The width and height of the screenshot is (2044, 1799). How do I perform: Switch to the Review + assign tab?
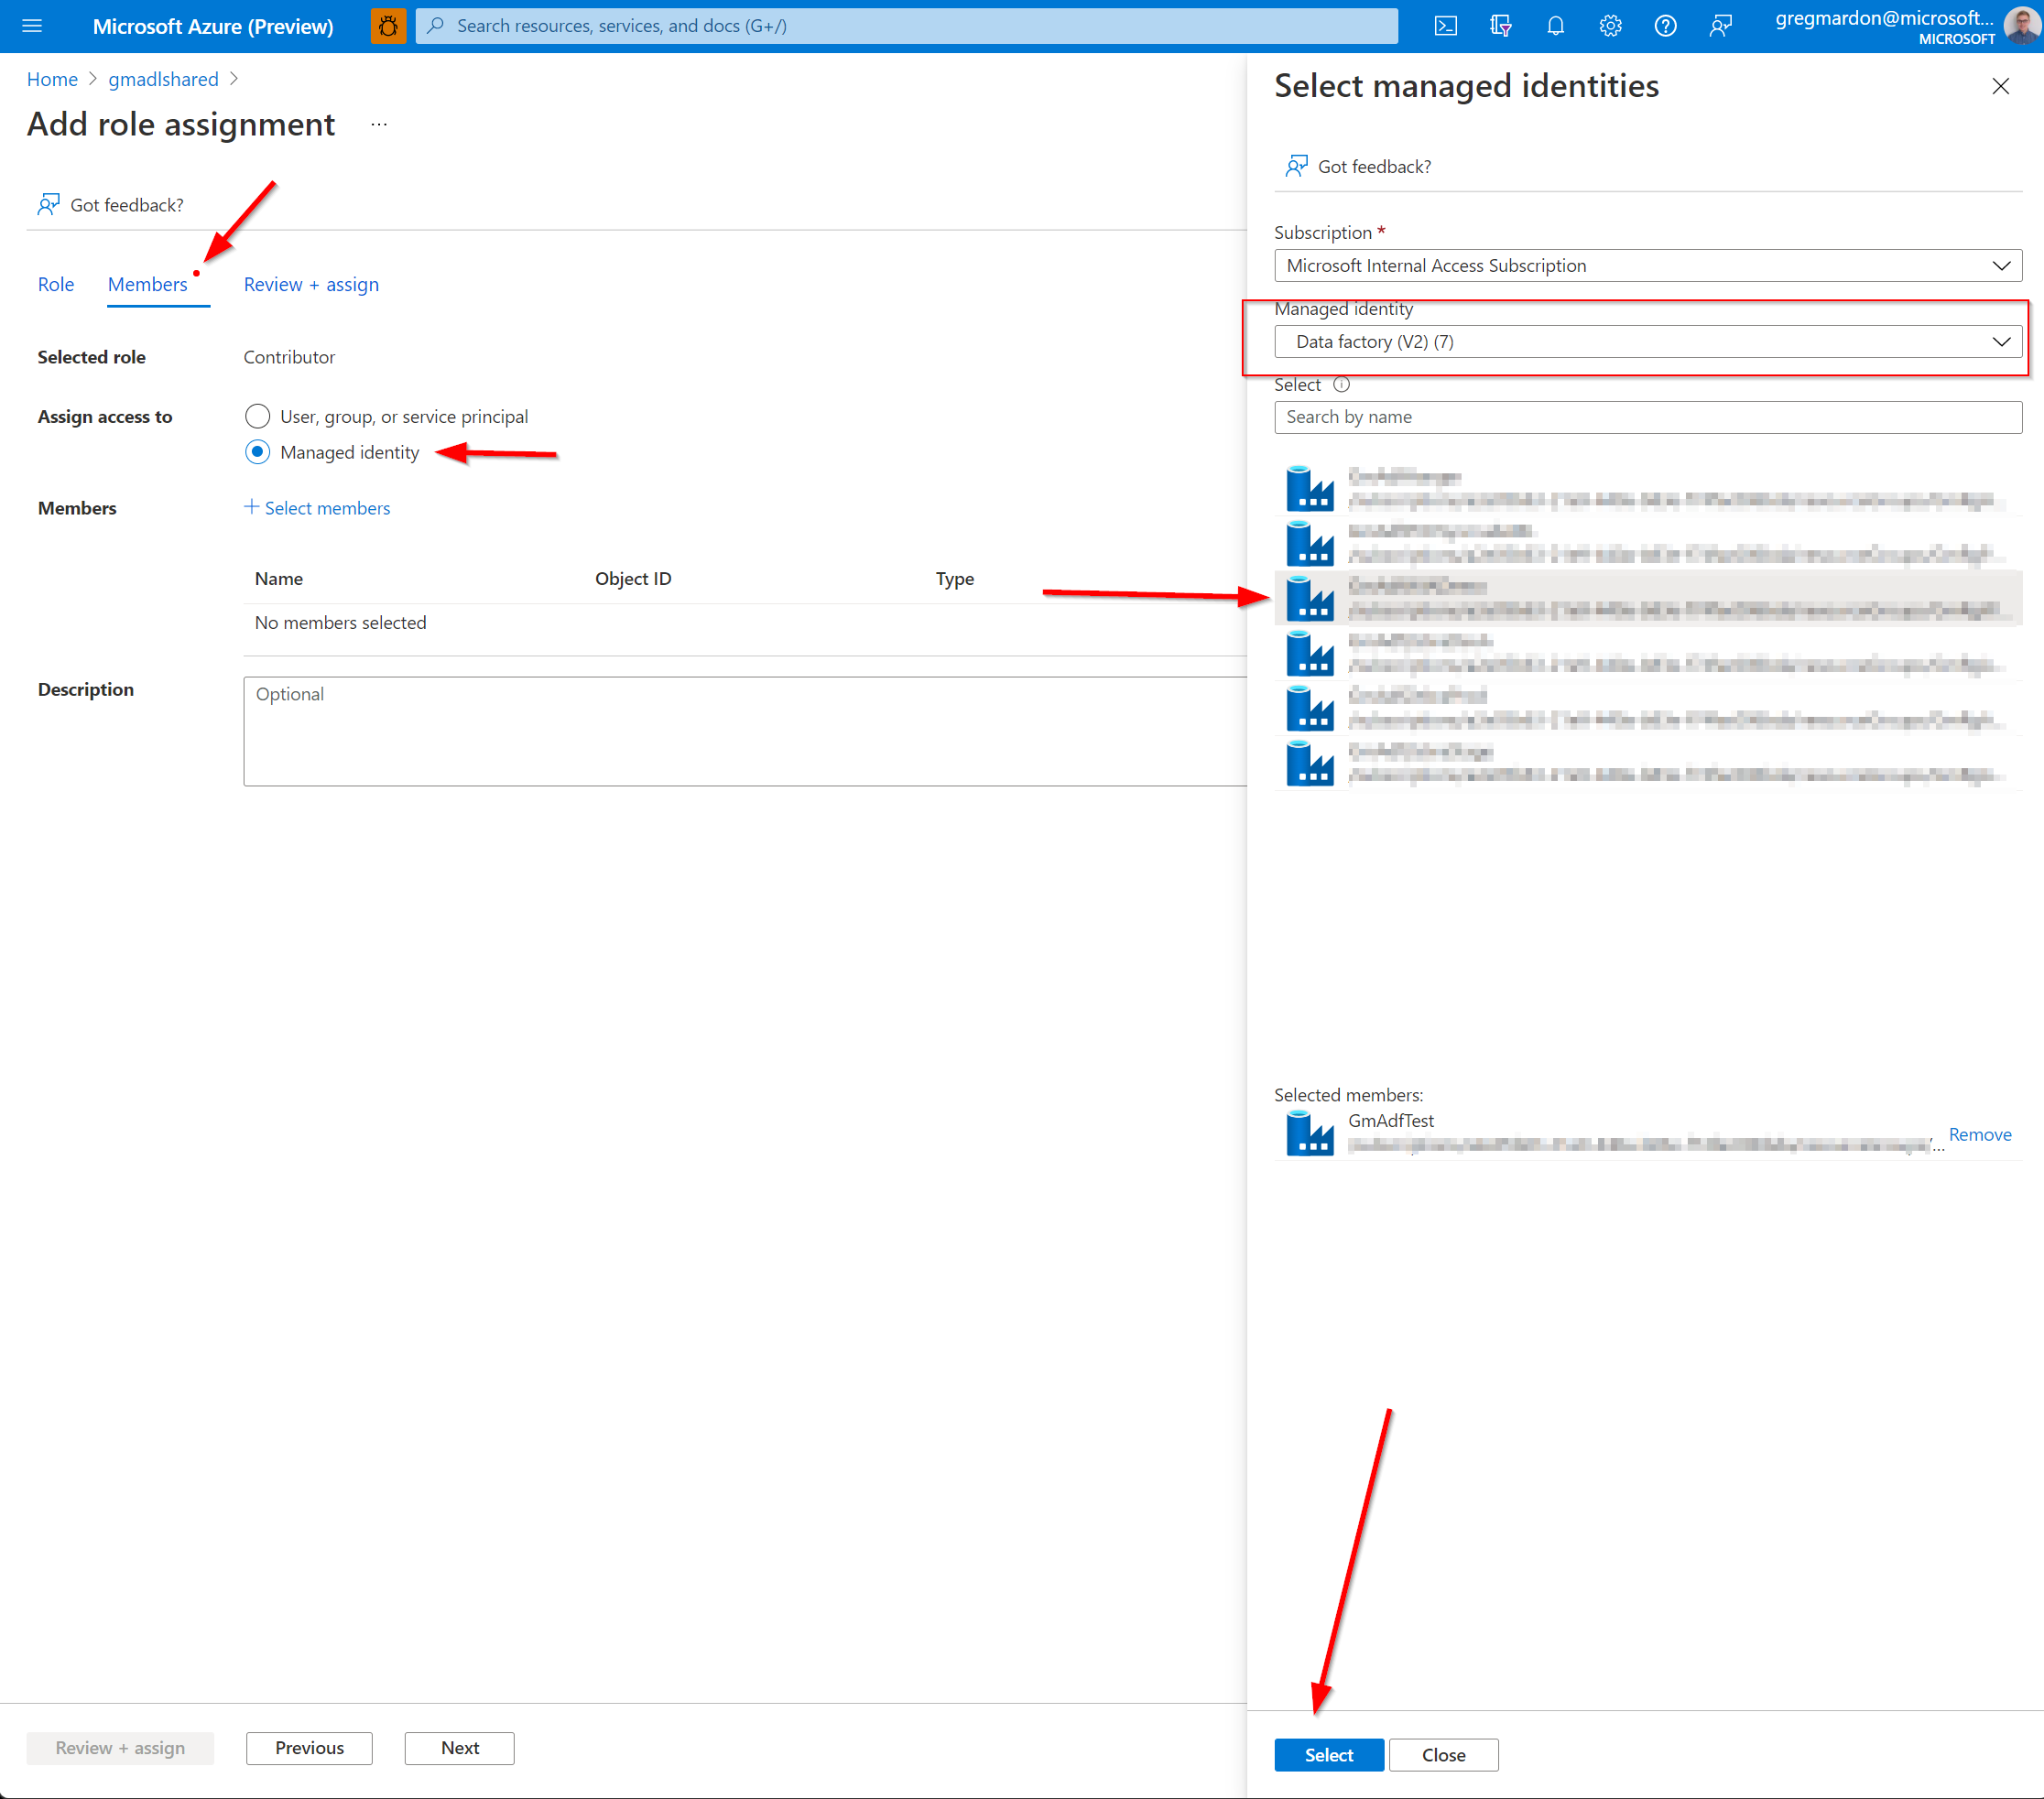click(311, 285)
